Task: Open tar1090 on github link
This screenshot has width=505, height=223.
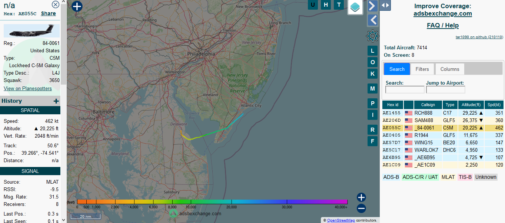Action: [479, 37]
